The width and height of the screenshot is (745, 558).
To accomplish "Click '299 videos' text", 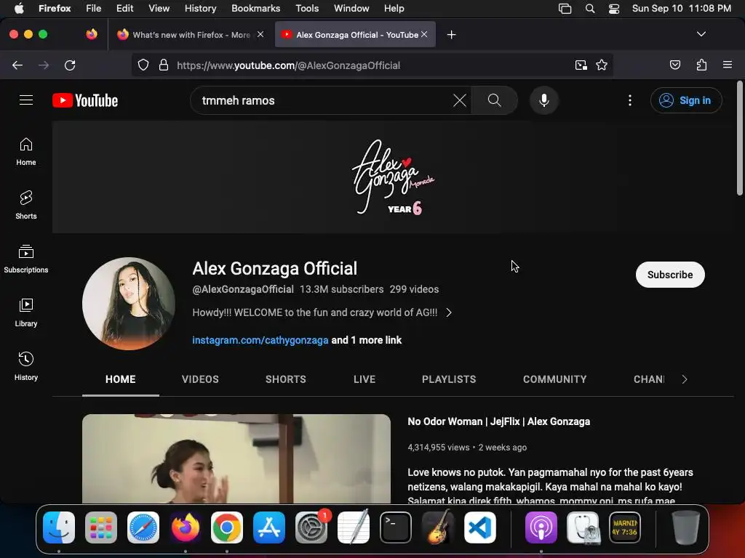I will click(414, 289).
